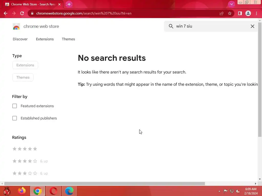The image size is (262, 196).
Task: Show hidden system tray icons
Action: tap(219, 191)
